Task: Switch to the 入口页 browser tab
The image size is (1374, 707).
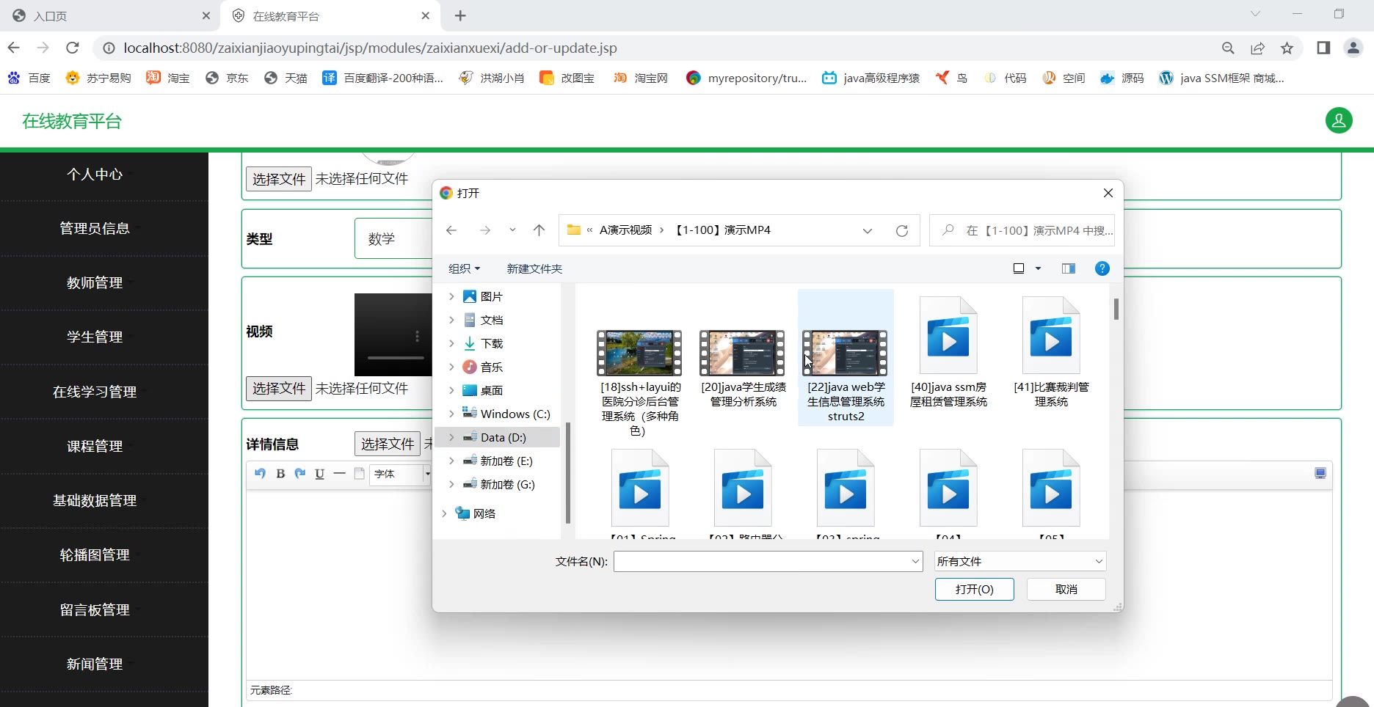Action: click(103, 16)
